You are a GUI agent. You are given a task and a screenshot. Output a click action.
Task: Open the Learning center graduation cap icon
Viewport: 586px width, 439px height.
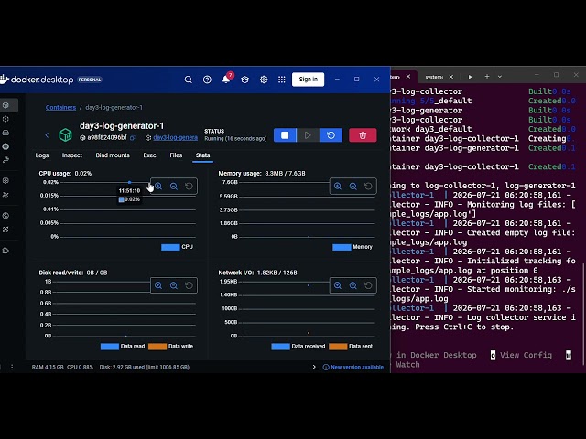click(x=244, y=80)
